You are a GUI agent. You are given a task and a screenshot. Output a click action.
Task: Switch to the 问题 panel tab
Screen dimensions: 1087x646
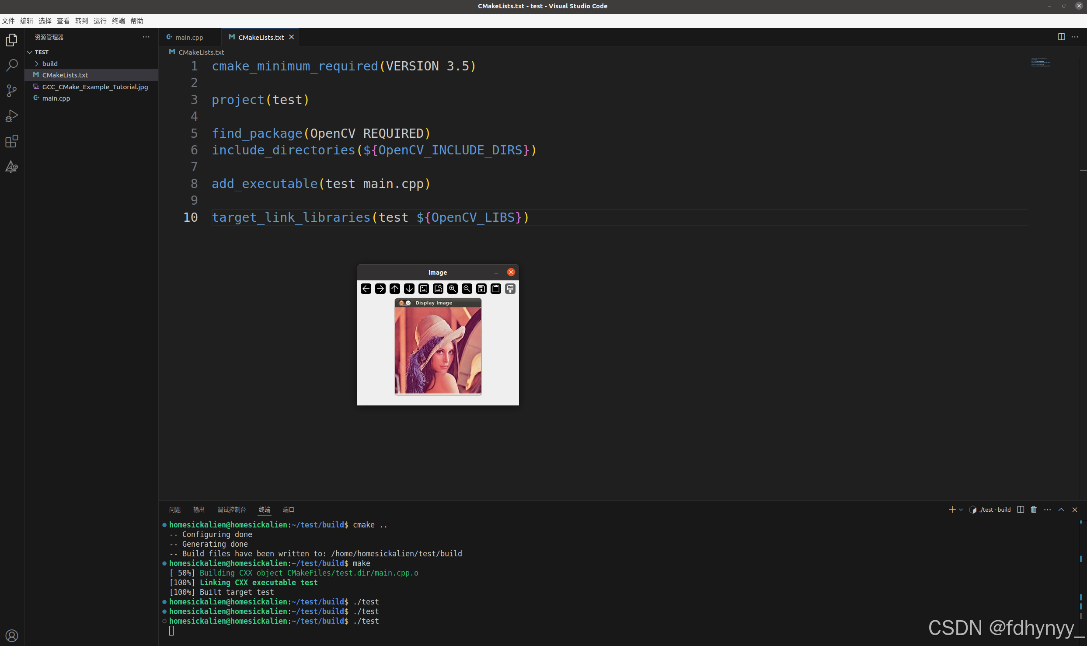click(175, 510)
